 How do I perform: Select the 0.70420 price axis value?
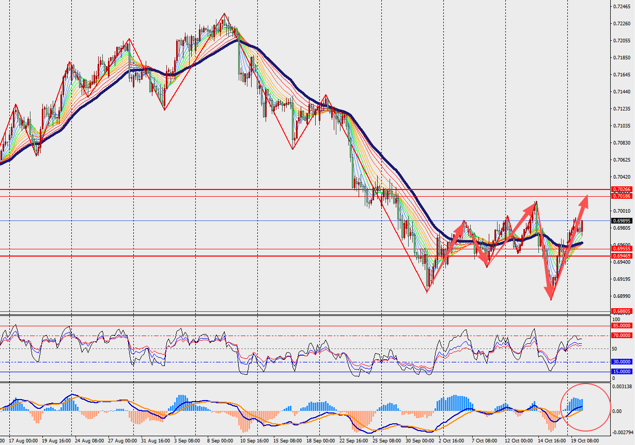click(x=622, y=177)
